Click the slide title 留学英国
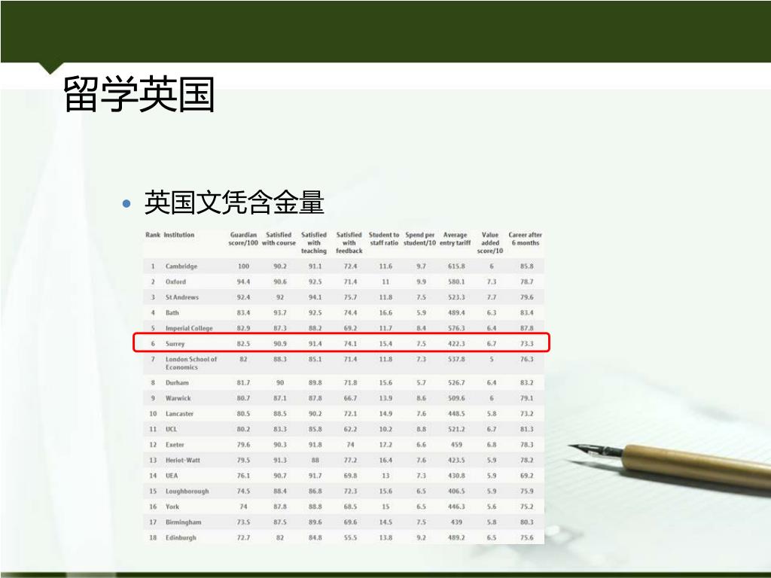This screenshot has width=771, height=578. pos(139,94)
